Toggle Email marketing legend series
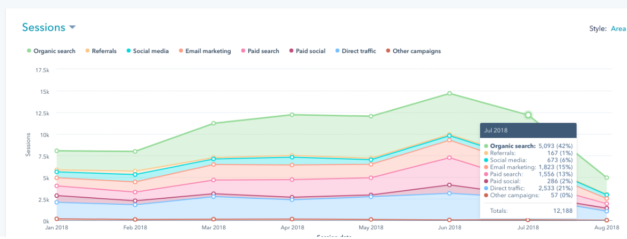The width and height of the screenshot is (627, 239). coord(205,51)
